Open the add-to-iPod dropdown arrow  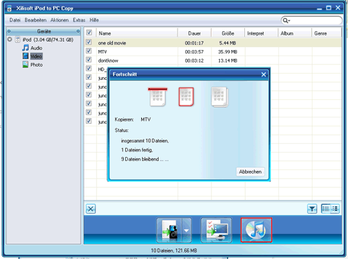pos(187,231)
